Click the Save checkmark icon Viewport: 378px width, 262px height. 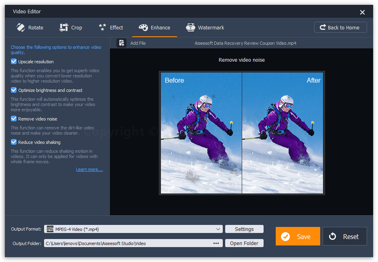[x=285, y=237]
